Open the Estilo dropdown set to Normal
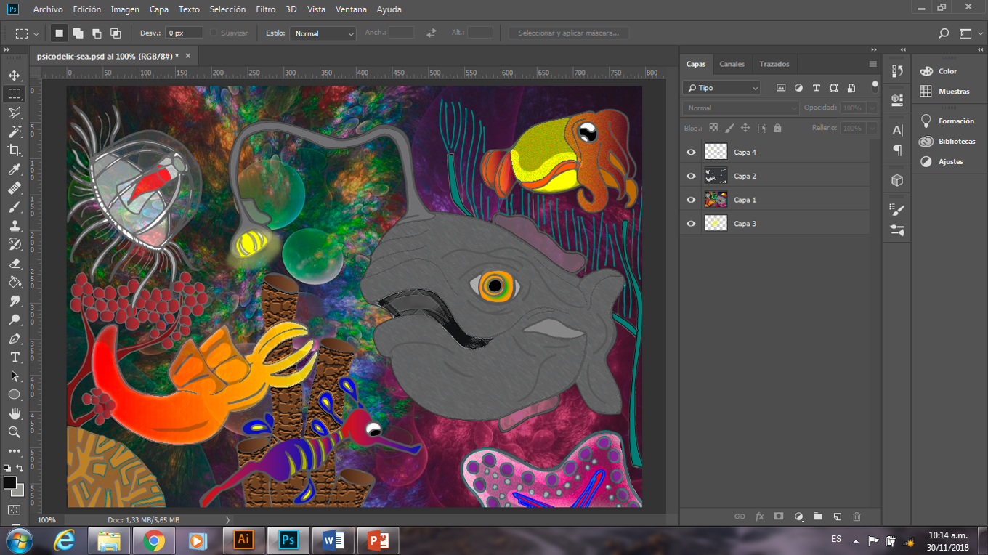 click(323, 33)
